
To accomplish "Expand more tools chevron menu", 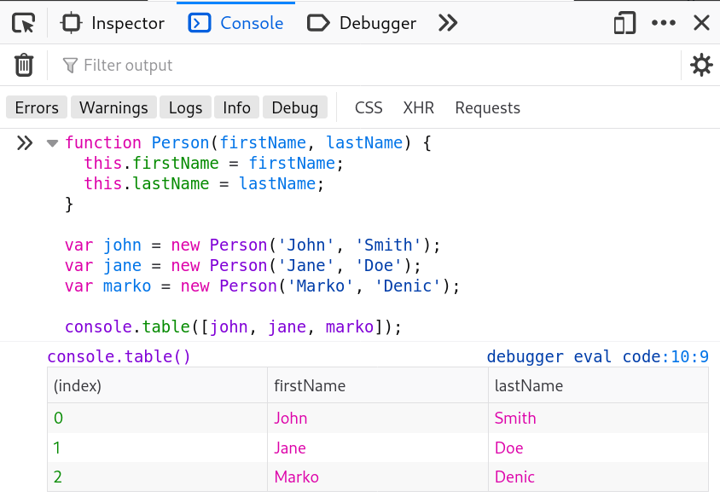I will click(448, 23).
